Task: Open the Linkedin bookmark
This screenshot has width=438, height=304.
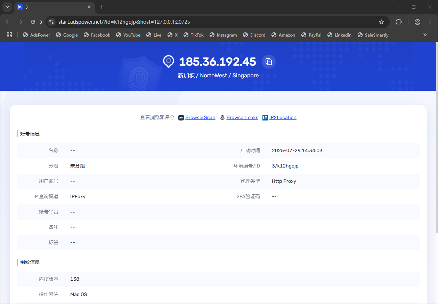Action: (340, 35)
